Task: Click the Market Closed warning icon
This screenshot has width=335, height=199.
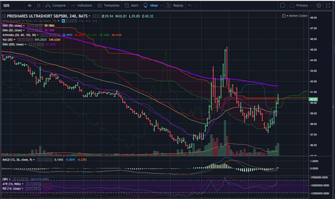Action: click(284, 16)
